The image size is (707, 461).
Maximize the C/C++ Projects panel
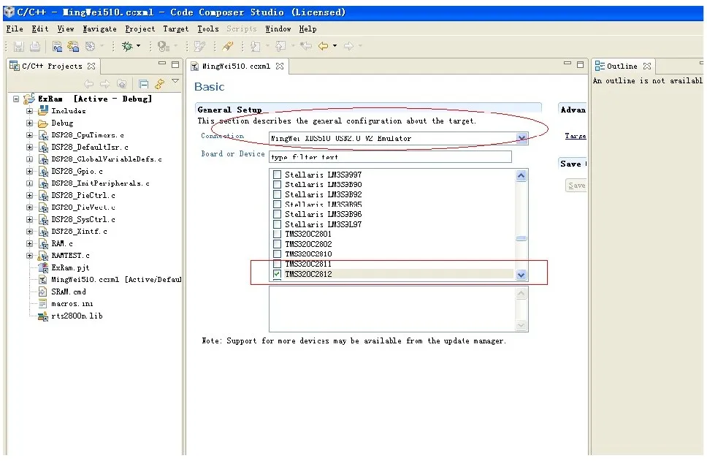pyautogui.click(x=174, y=65)
